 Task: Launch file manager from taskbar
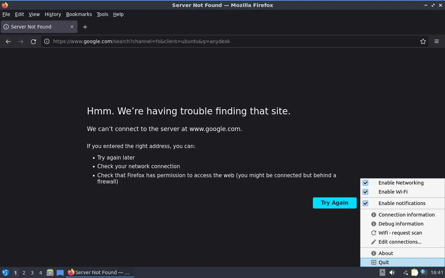pos(50,272)
